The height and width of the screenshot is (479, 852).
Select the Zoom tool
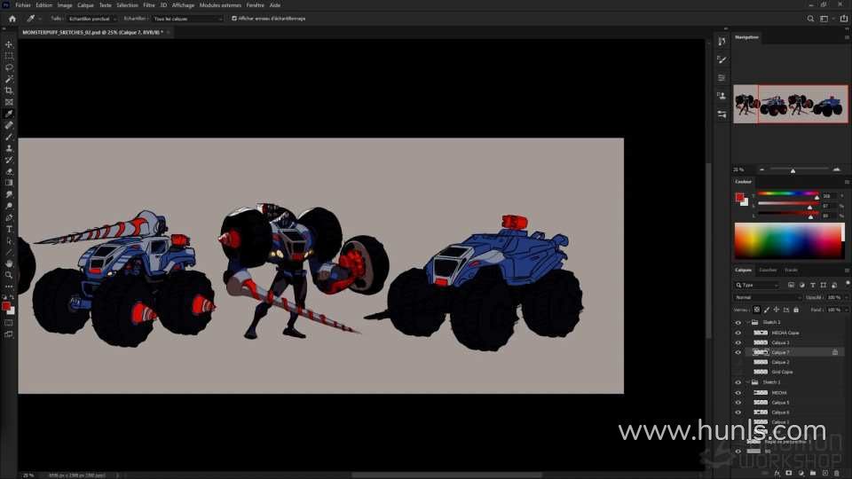(x=9, y=275)
